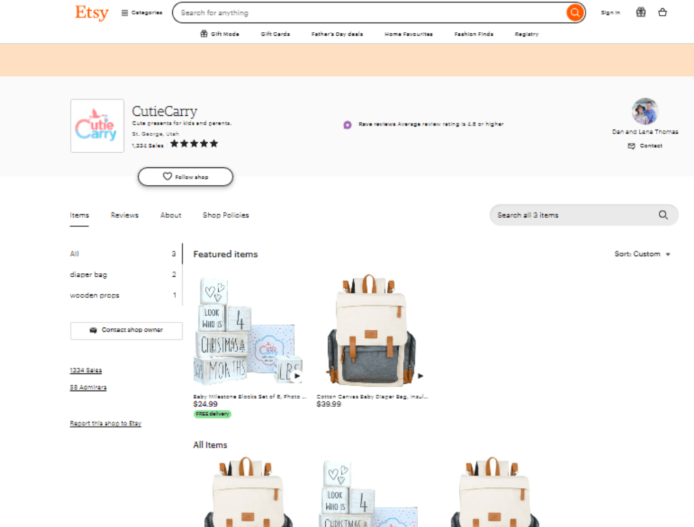Play video on featured Milestone Blocks listing
The width and height of the screenshot is (694, 527).
[297, 376]
